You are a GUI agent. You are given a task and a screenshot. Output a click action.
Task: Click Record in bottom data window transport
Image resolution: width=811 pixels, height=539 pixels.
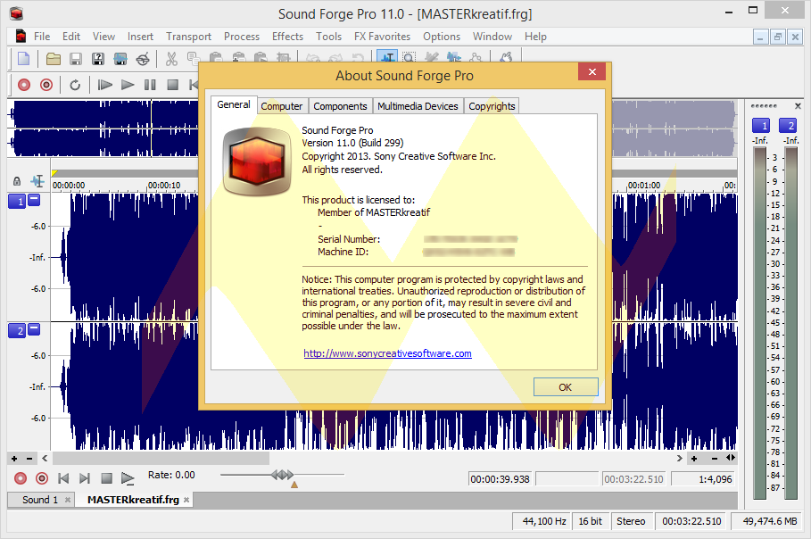[21, 478]
